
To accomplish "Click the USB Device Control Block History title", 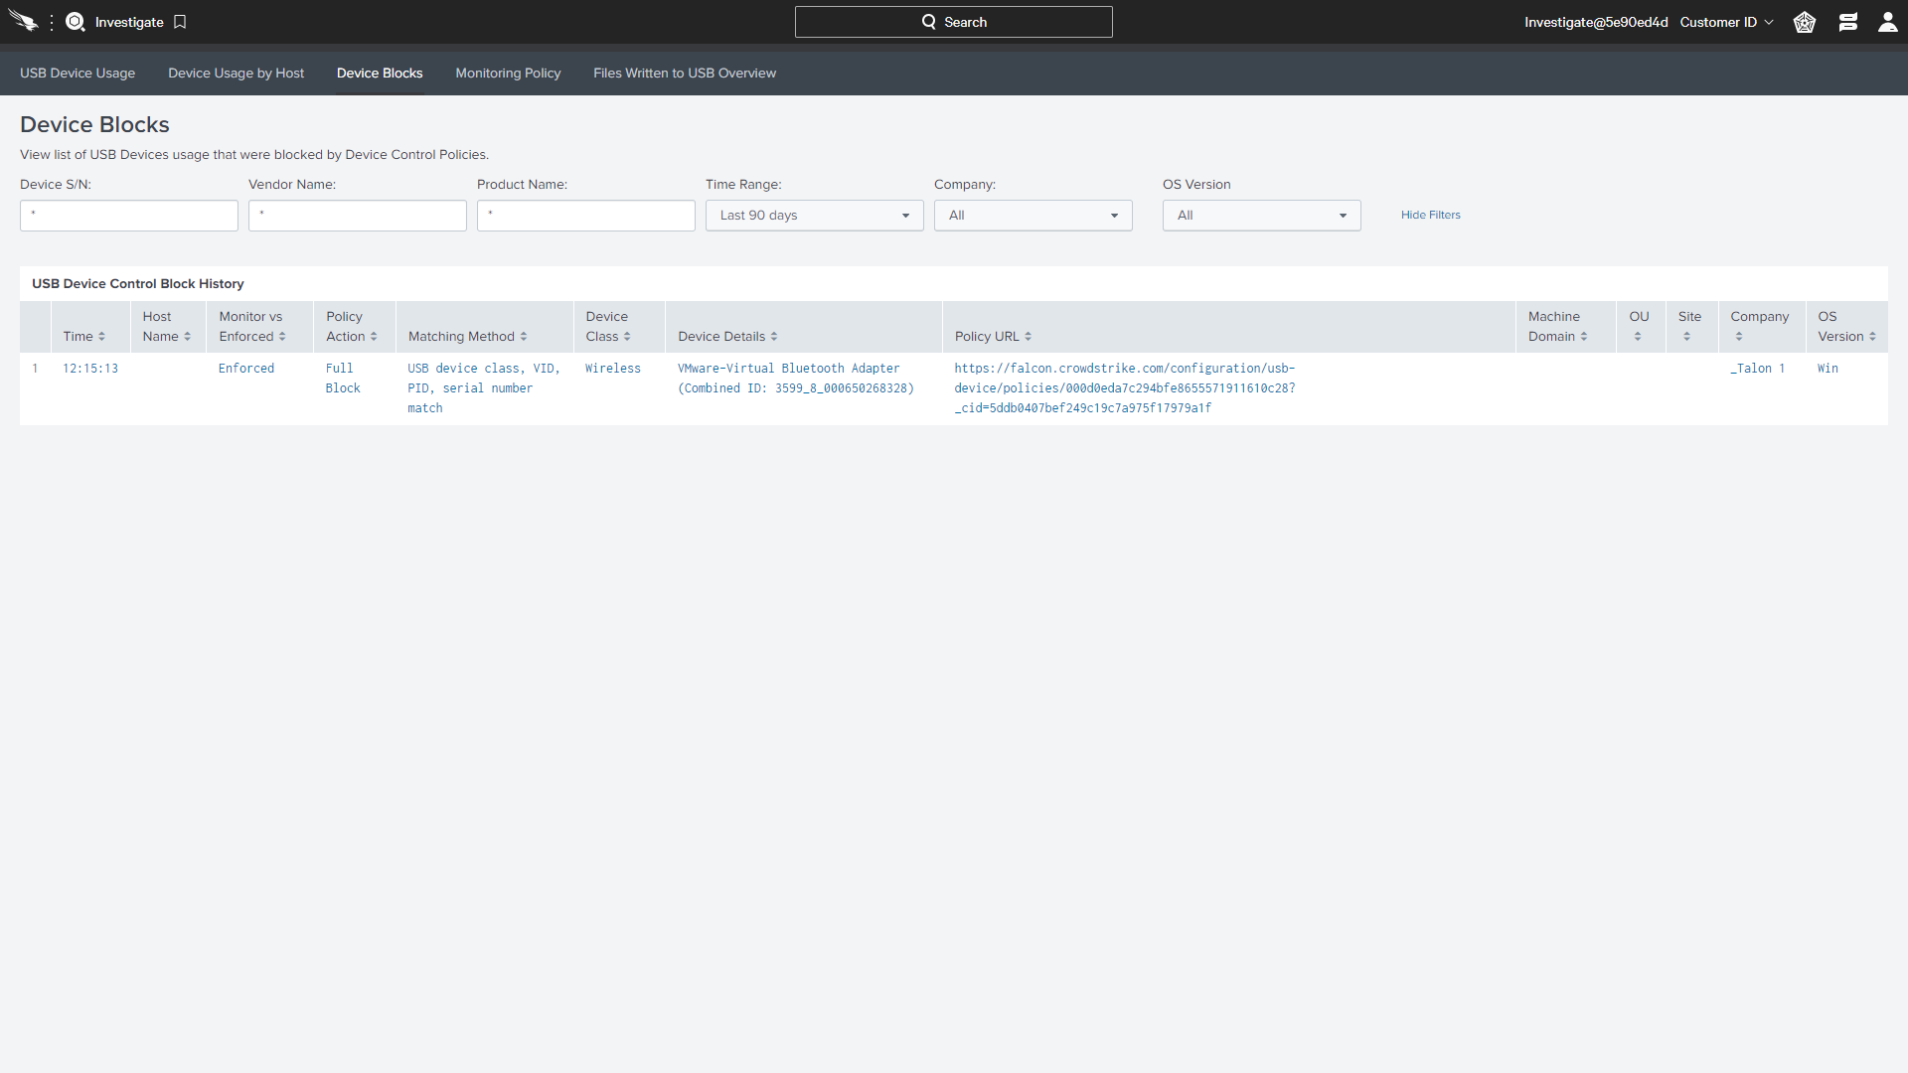I will tap(138, 284).
